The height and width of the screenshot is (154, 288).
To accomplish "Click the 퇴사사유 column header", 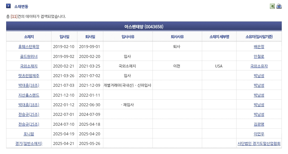I will 177,37.
